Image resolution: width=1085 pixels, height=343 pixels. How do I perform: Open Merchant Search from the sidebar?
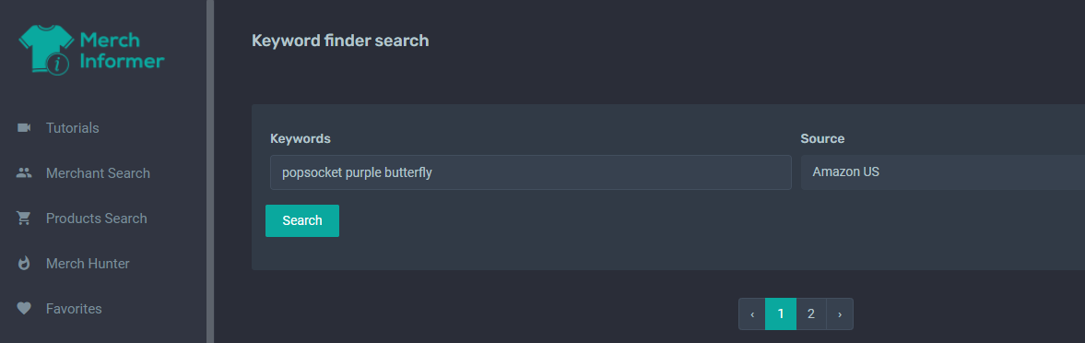[x=98, y=173]
